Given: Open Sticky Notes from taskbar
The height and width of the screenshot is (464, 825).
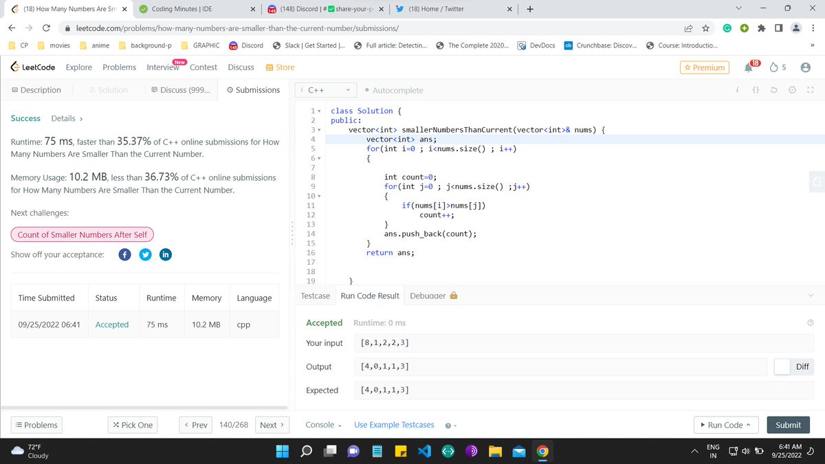Looking at the screenshot, I should click(401, 451).
